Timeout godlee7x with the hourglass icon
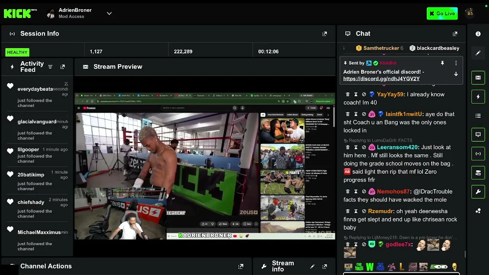 [x=356, y=244]
